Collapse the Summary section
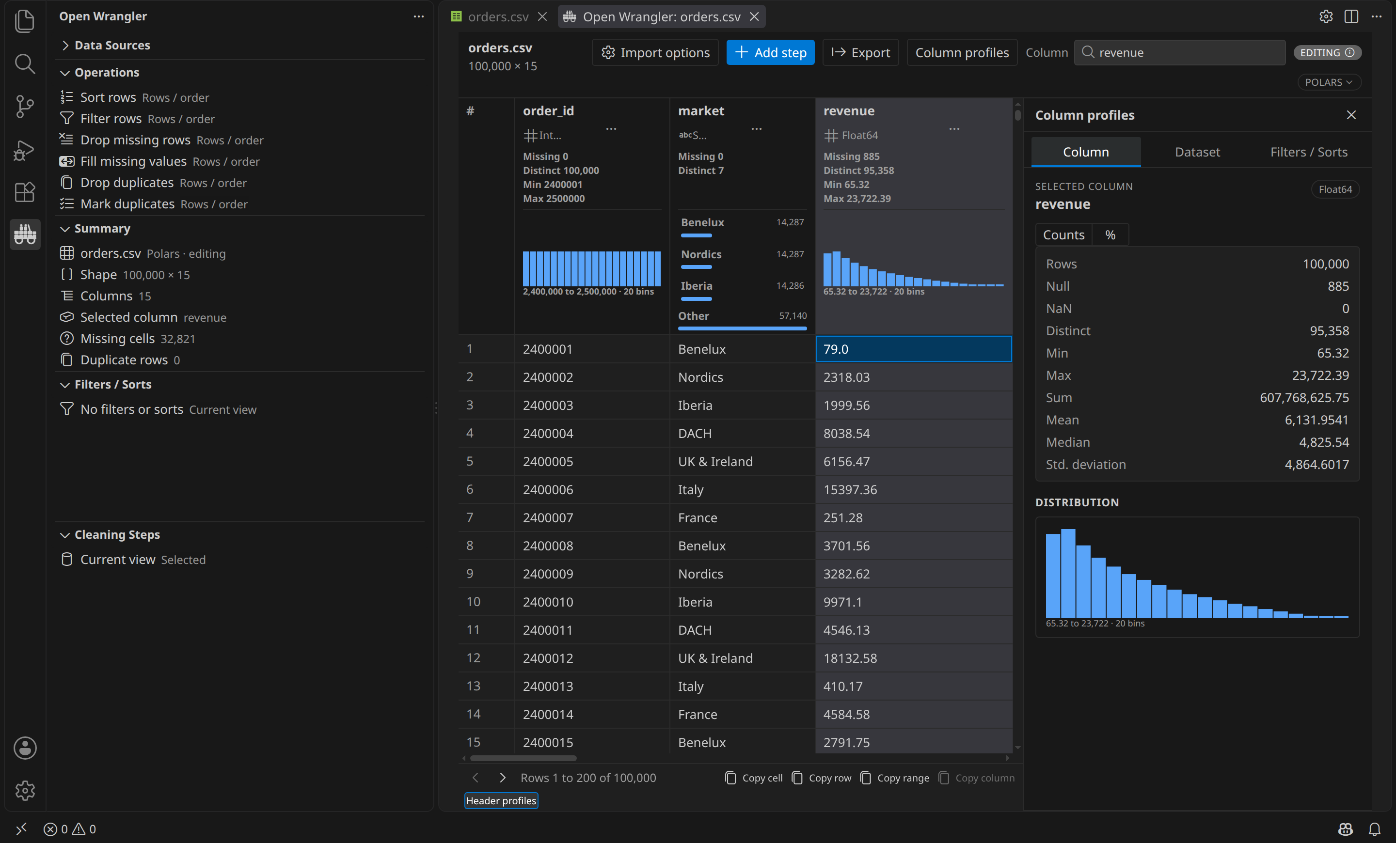This screenshot has width=1396, height=843. pos(103,228)
